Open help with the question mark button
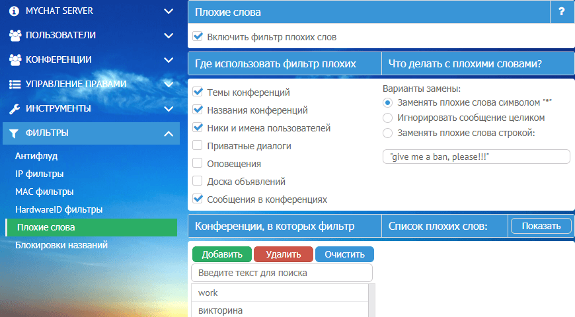The image size is (575, 317). pos(561,12)
